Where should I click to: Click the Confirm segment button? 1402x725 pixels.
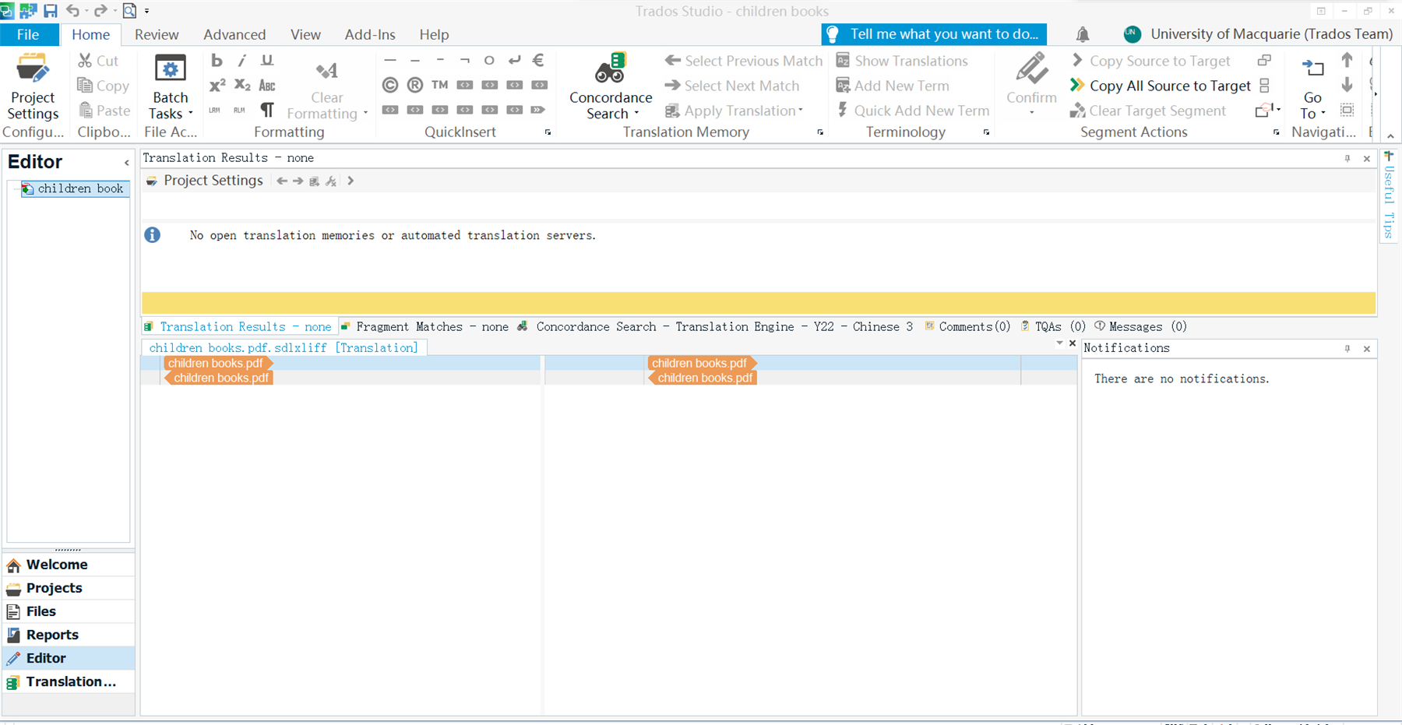pyautogui.click(x=1031, y=85)
